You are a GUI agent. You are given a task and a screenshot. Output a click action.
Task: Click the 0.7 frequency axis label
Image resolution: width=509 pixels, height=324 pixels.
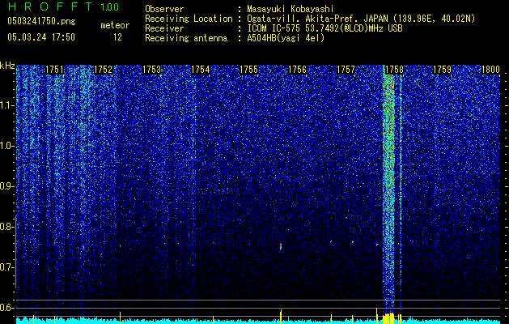coord(6,267)
